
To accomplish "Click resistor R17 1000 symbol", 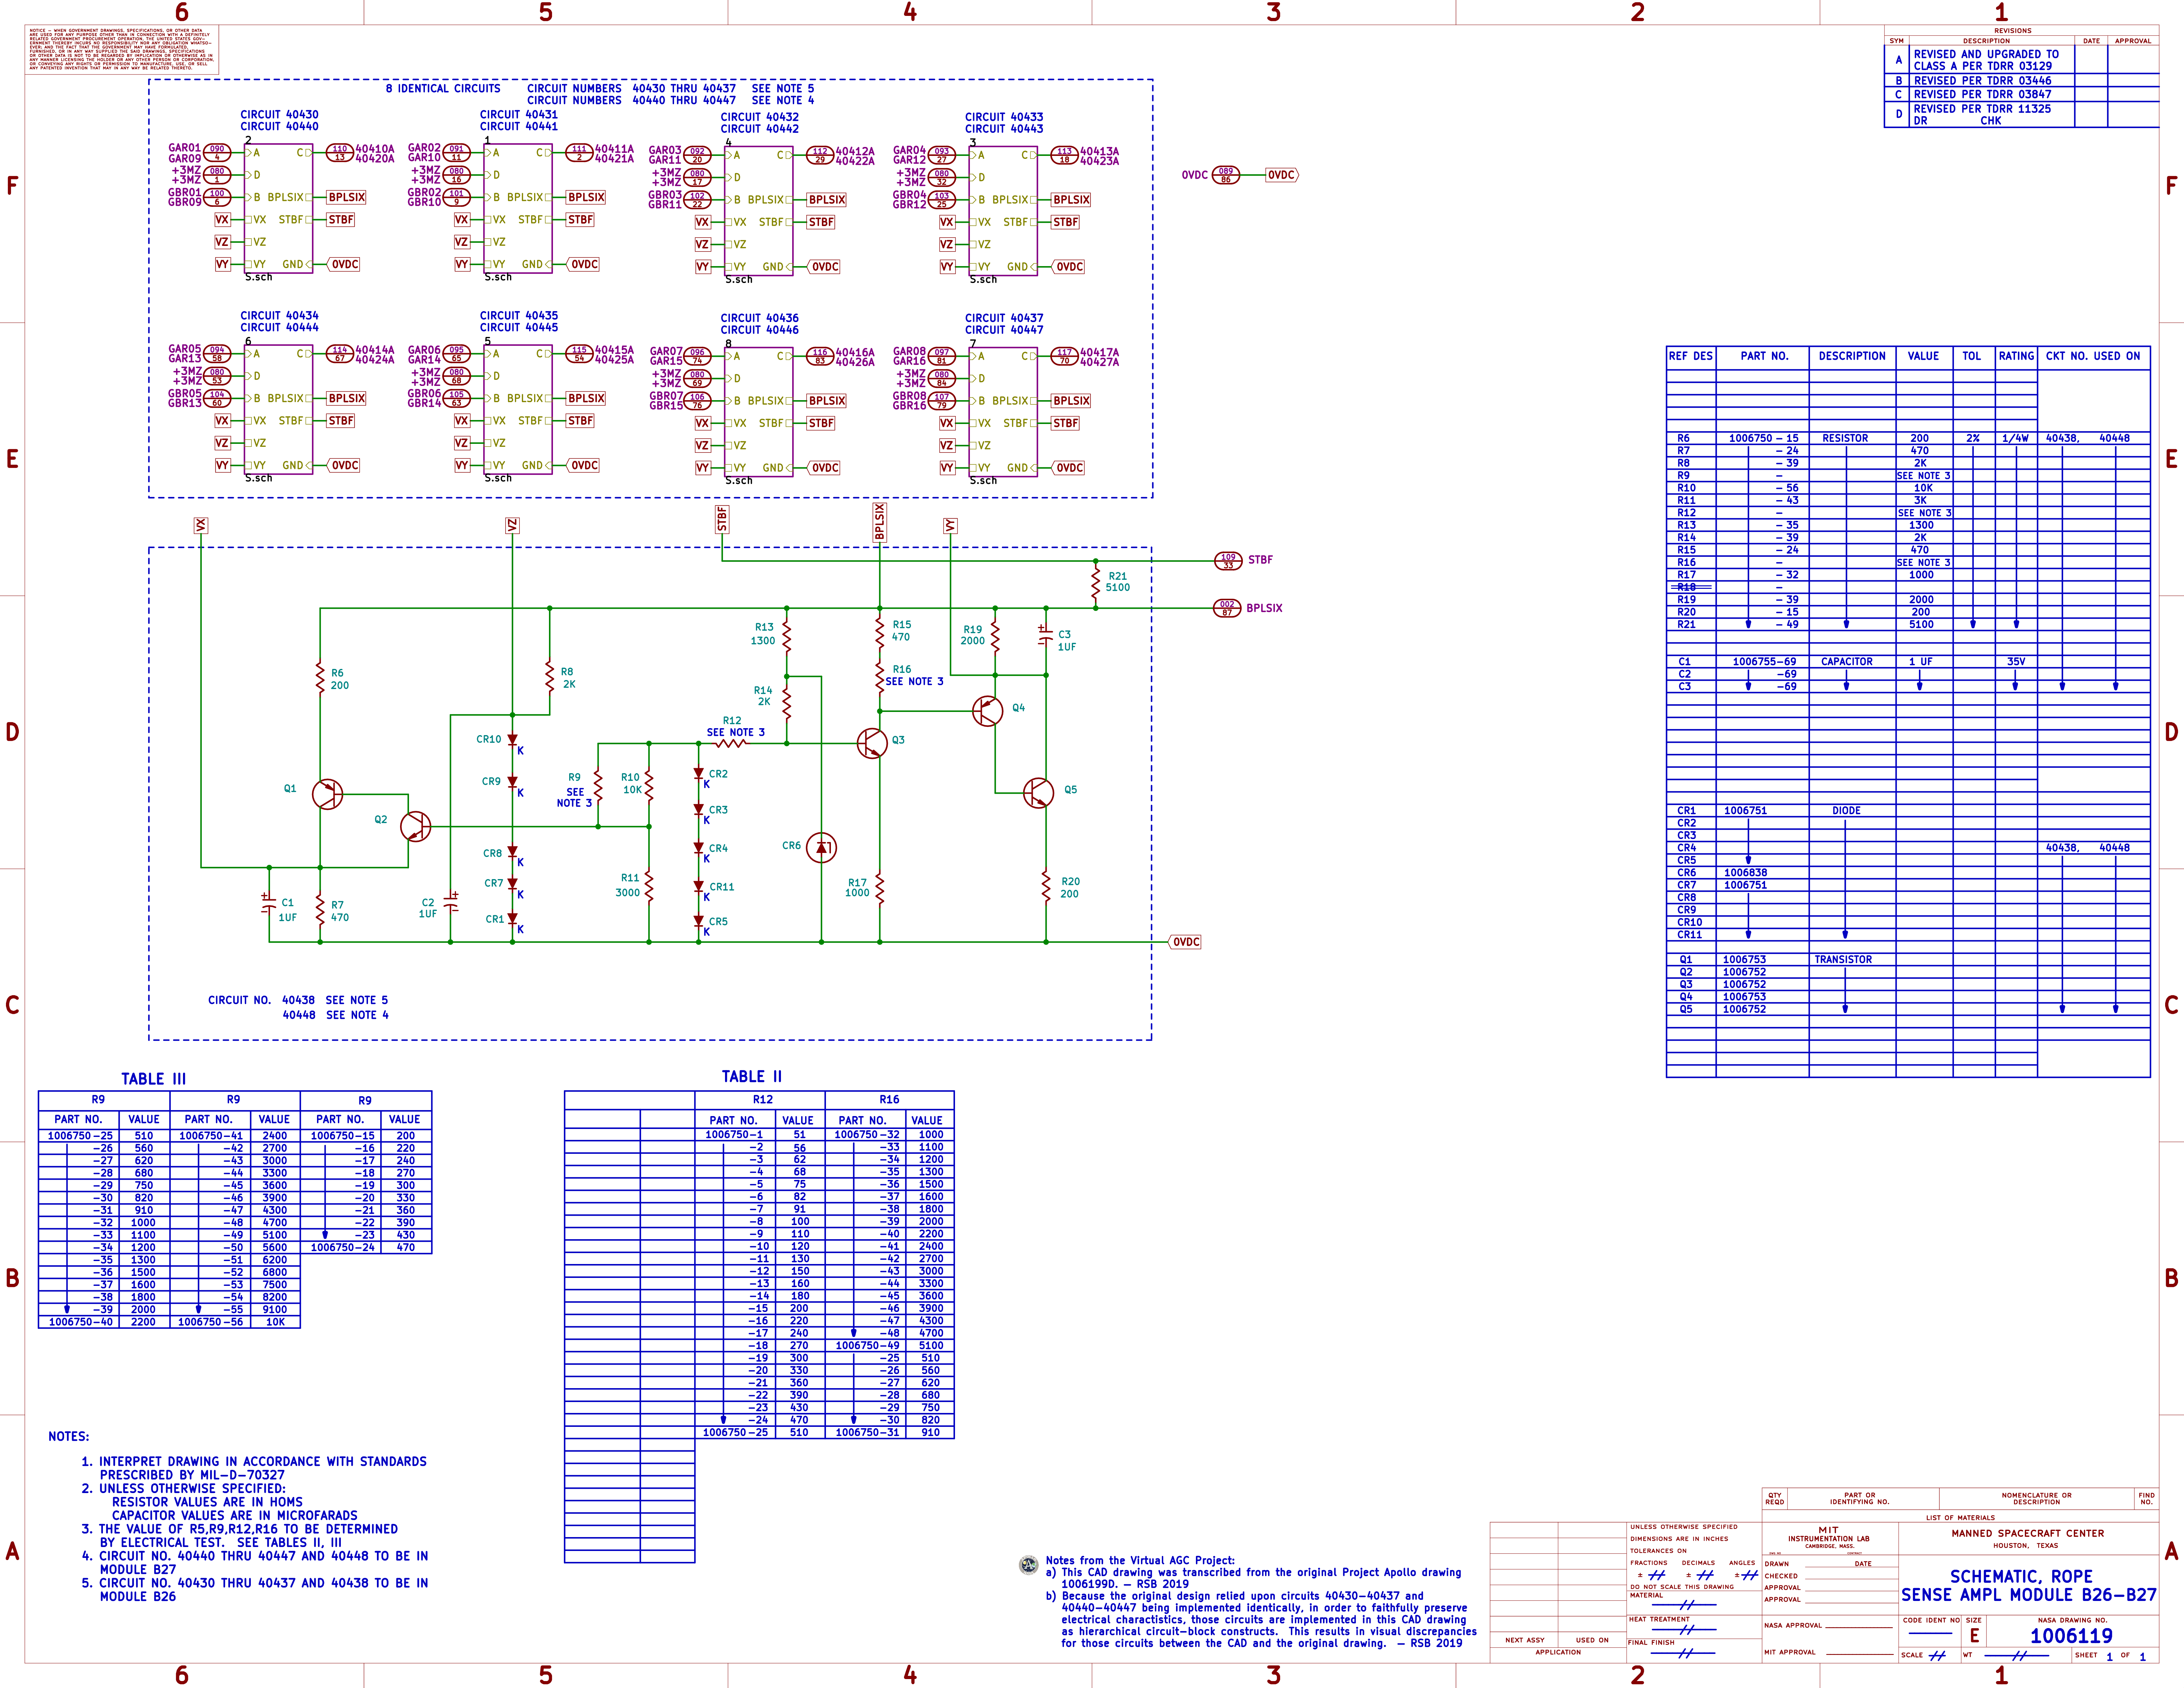I will (x=880, y=888).
